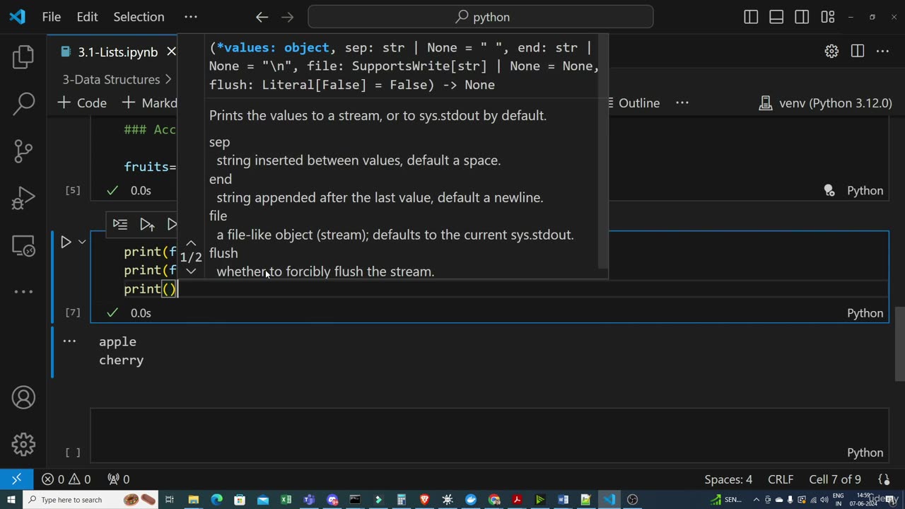Open Task View on the taskbar
The image size is (905, 509).
click(x=170, y=500)
